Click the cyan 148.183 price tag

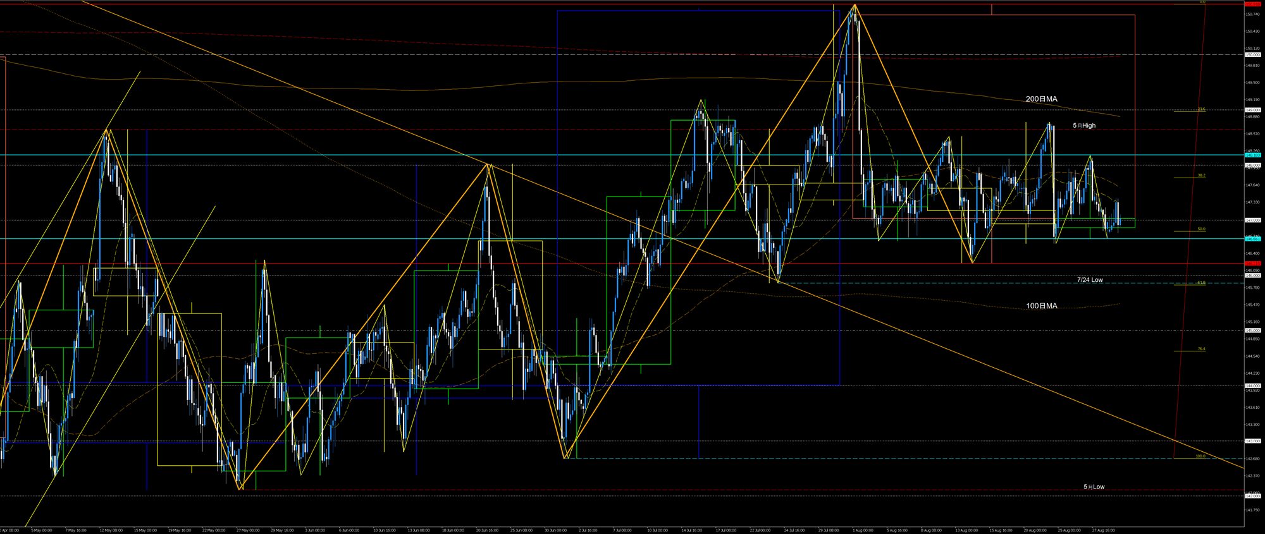point(1252,155)
